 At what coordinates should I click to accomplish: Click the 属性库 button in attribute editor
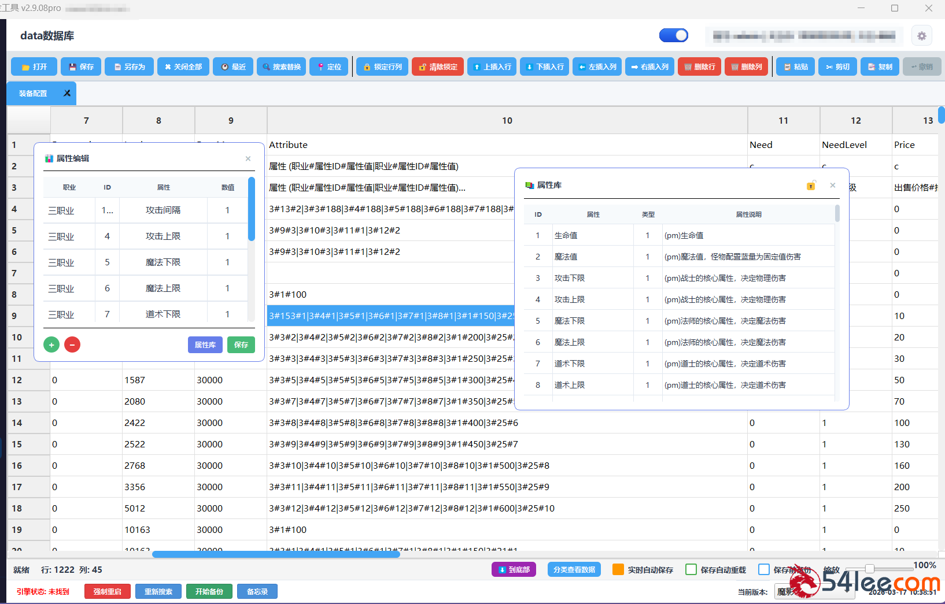click(x=205, y=345)
